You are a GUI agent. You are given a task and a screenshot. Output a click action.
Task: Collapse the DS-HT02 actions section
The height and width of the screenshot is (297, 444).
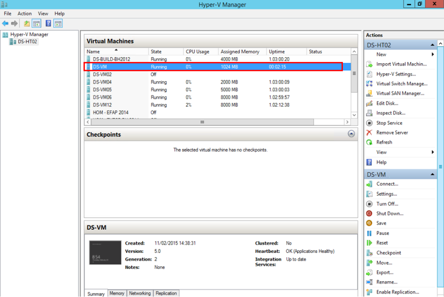pyautogui.click(x=432, y=45)
